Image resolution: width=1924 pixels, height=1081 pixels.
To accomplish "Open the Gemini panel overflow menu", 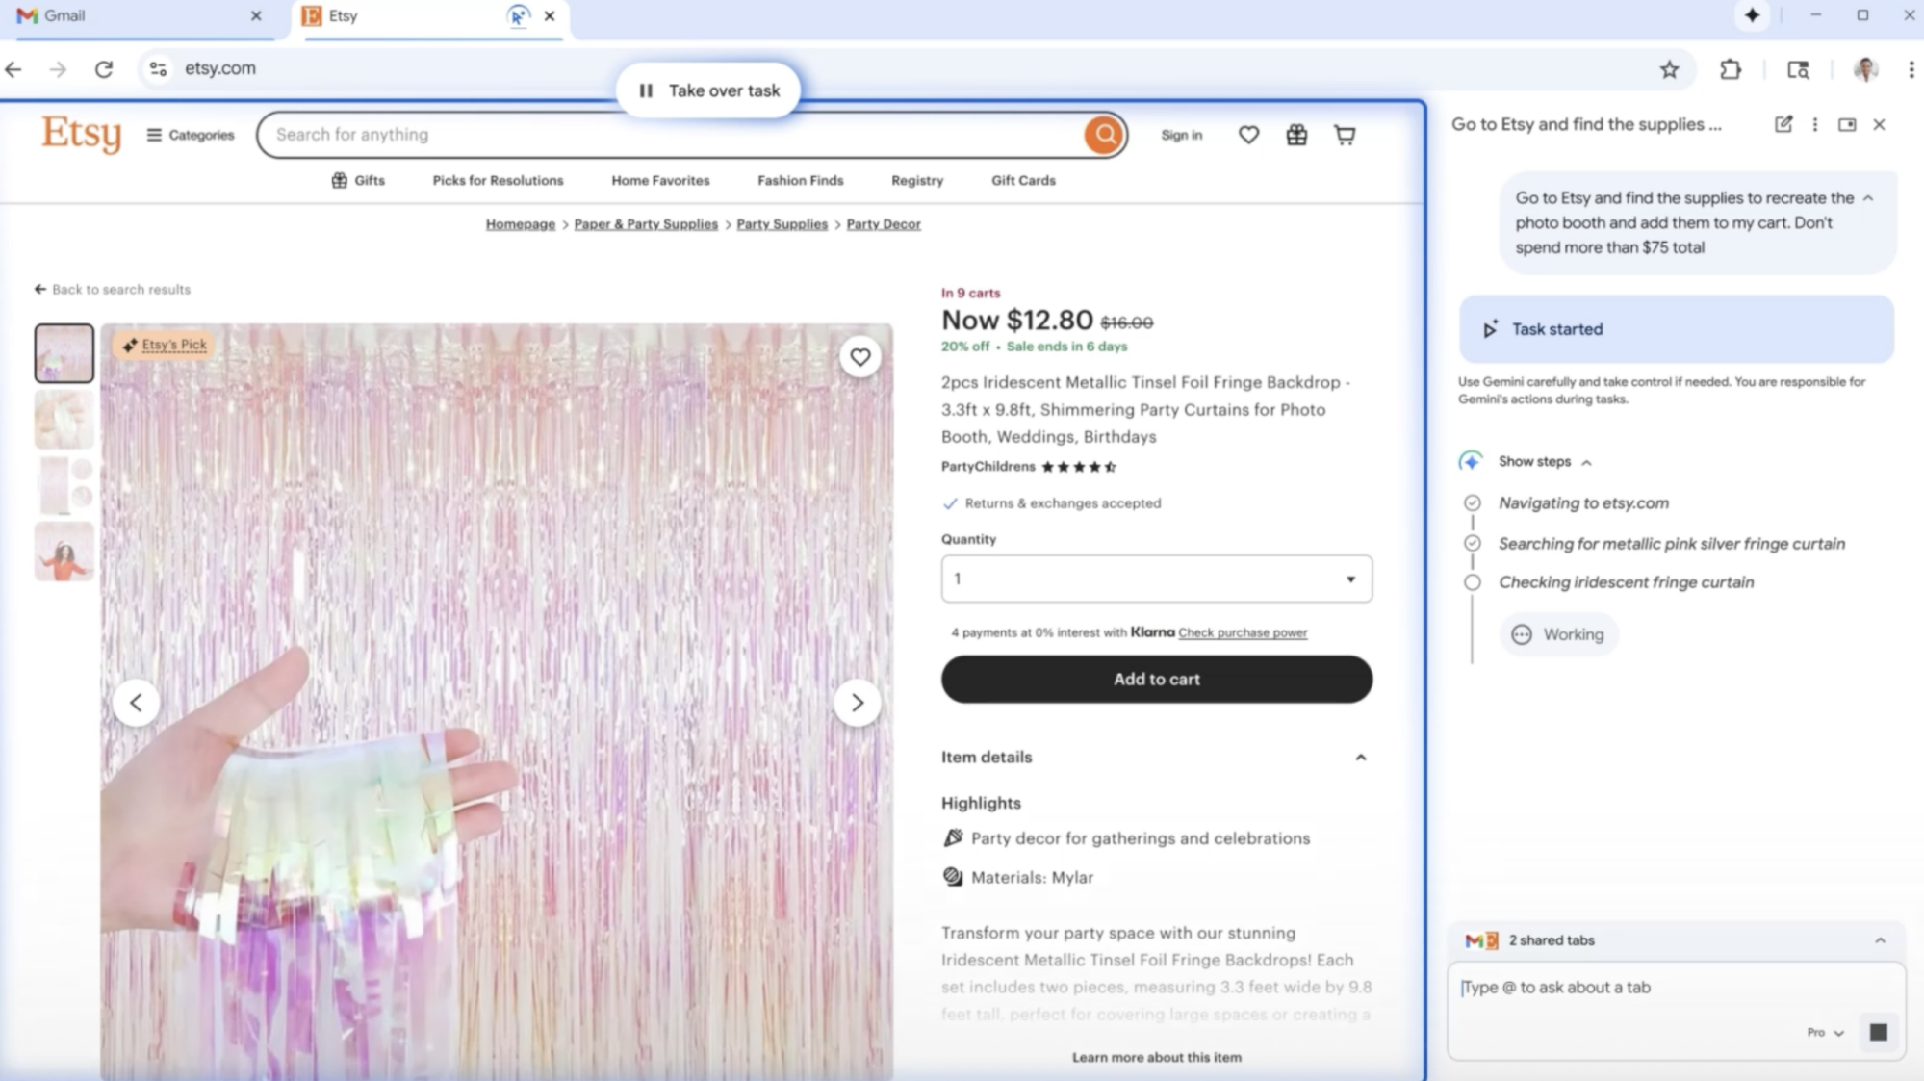I will (x=1814, y=124).
